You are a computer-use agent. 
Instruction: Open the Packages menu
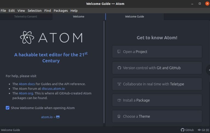point(61,11)
